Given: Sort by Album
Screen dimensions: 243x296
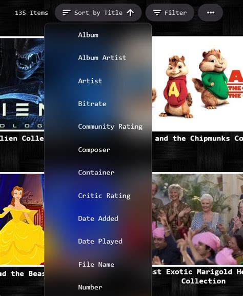Looking at the screenshot, I should pos(98,35).
